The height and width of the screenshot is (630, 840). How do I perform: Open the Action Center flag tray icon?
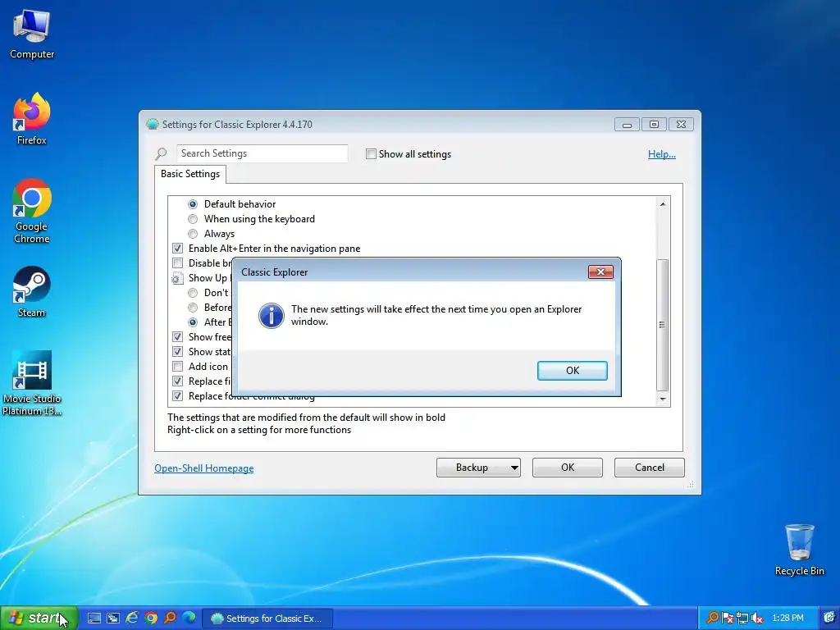click(x=727, y=619)
